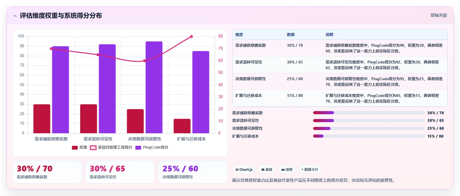The width and height of the screenshot is (460, 196).
Task: Click the purple PingCode得分 legend swatch
Action: (x=138, y=147)
